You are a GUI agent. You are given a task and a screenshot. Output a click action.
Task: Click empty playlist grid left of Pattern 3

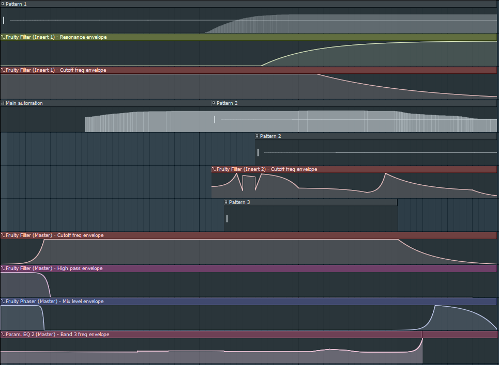(103, 214)
